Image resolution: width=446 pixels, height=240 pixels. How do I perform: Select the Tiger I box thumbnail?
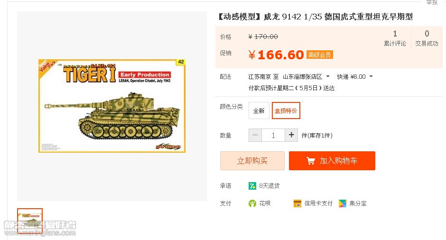pos(30,221)
